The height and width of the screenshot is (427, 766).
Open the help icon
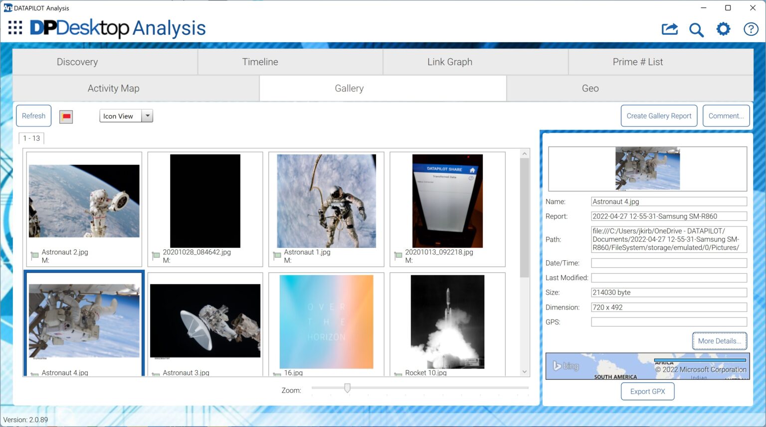(751, 29)
